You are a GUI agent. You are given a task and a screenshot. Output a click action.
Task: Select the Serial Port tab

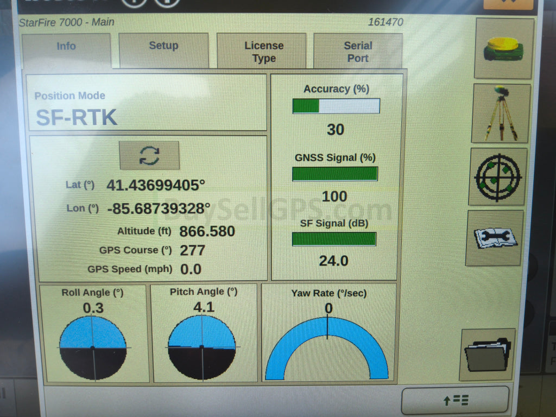pos(358,51)
